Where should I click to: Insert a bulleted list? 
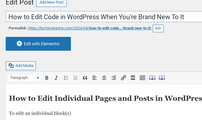66,78
